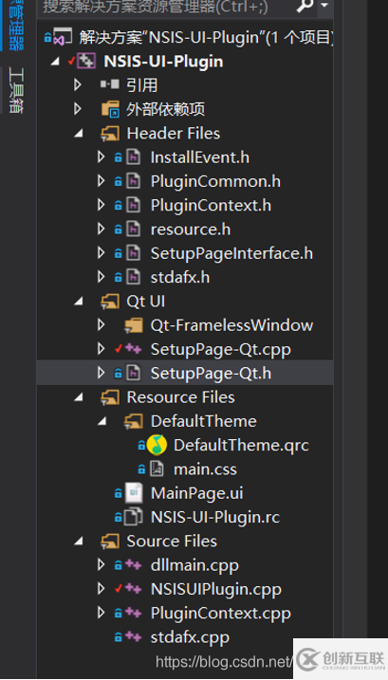The width and height of the screenshot is (388, 680).
Task: Expand the PluginContext.h node
Action: pos(102,205)
